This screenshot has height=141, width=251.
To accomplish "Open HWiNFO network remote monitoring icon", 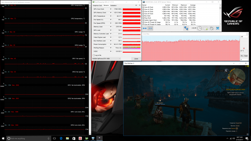I will point(186,28).
